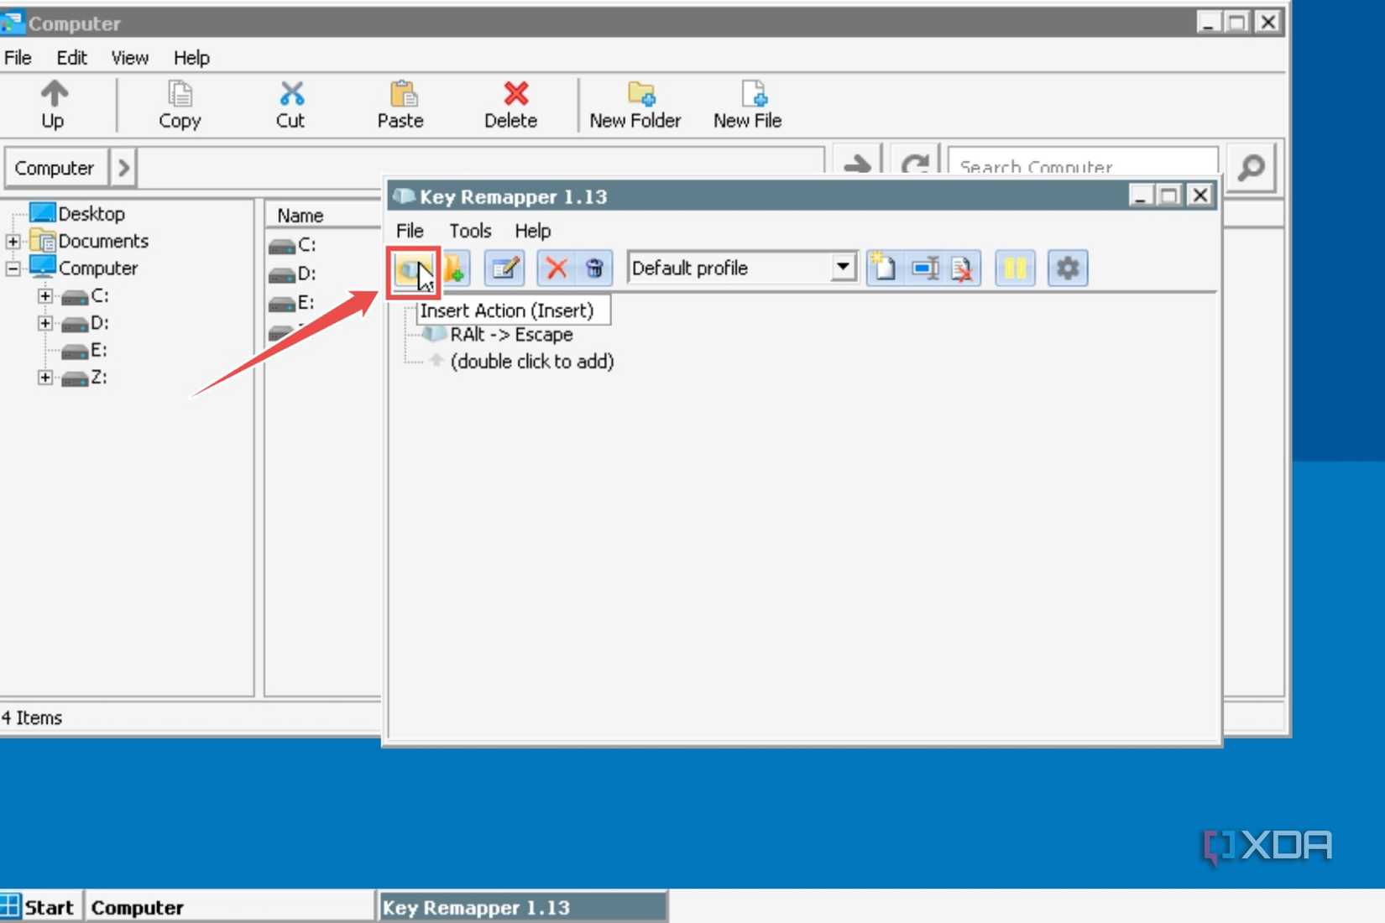
Task: Open Key Remapper Tools menu
Action: [470, 231]
